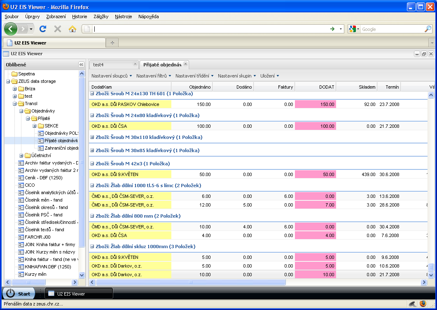This screenshot has width=437, height=310.
Task: Collapse the Oblíbené side panel
Action: [x=81, y=65]
